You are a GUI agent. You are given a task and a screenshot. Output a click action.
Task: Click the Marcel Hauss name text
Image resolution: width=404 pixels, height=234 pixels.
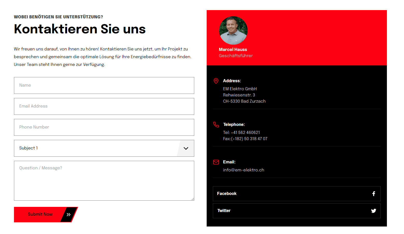pyautogui.click(x=233, y=50)
